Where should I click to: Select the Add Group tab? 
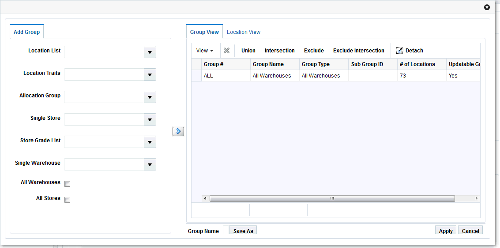point(27,32)
